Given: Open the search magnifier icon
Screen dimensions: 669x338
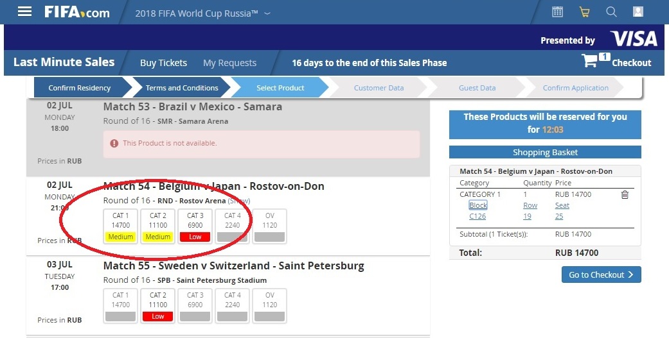Looking at the screenshot, I should (611, 12).
